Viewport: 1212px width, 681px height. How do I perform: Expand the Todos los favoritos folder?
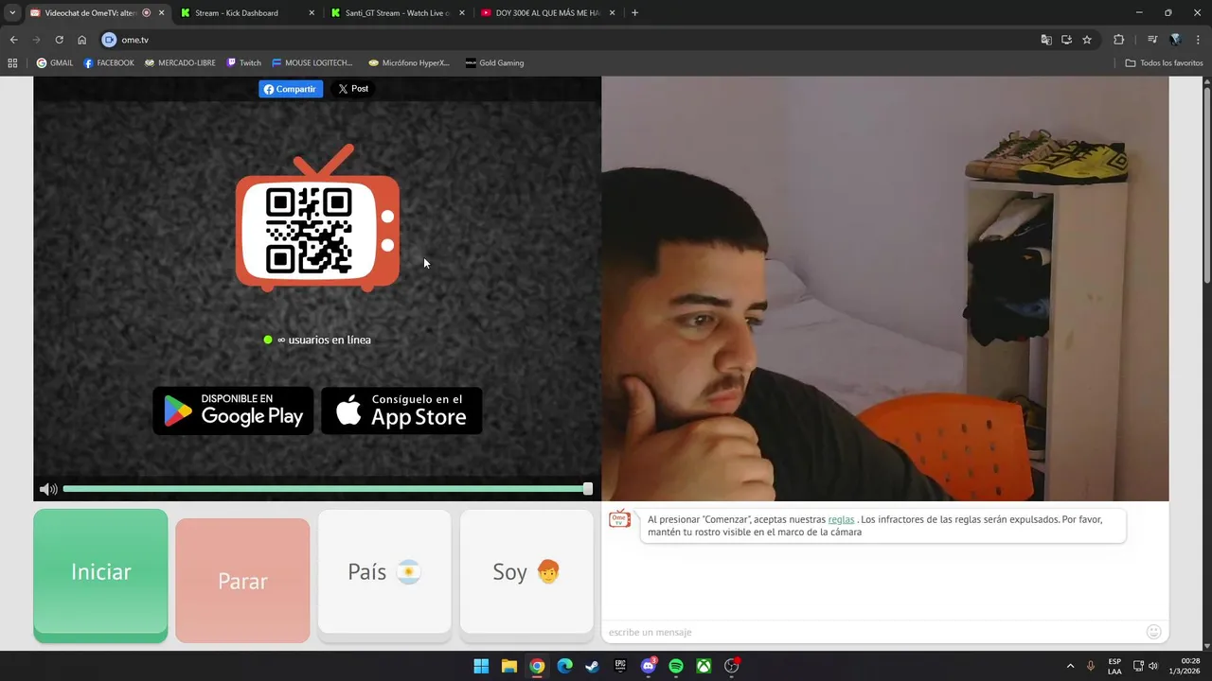point(1164,63)
